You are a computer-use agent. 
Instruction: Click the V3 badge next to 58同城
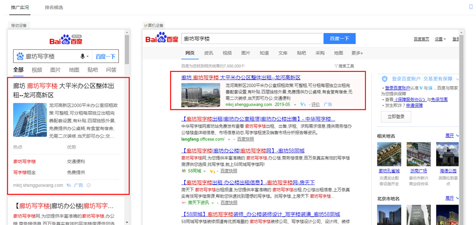(212, 171)
